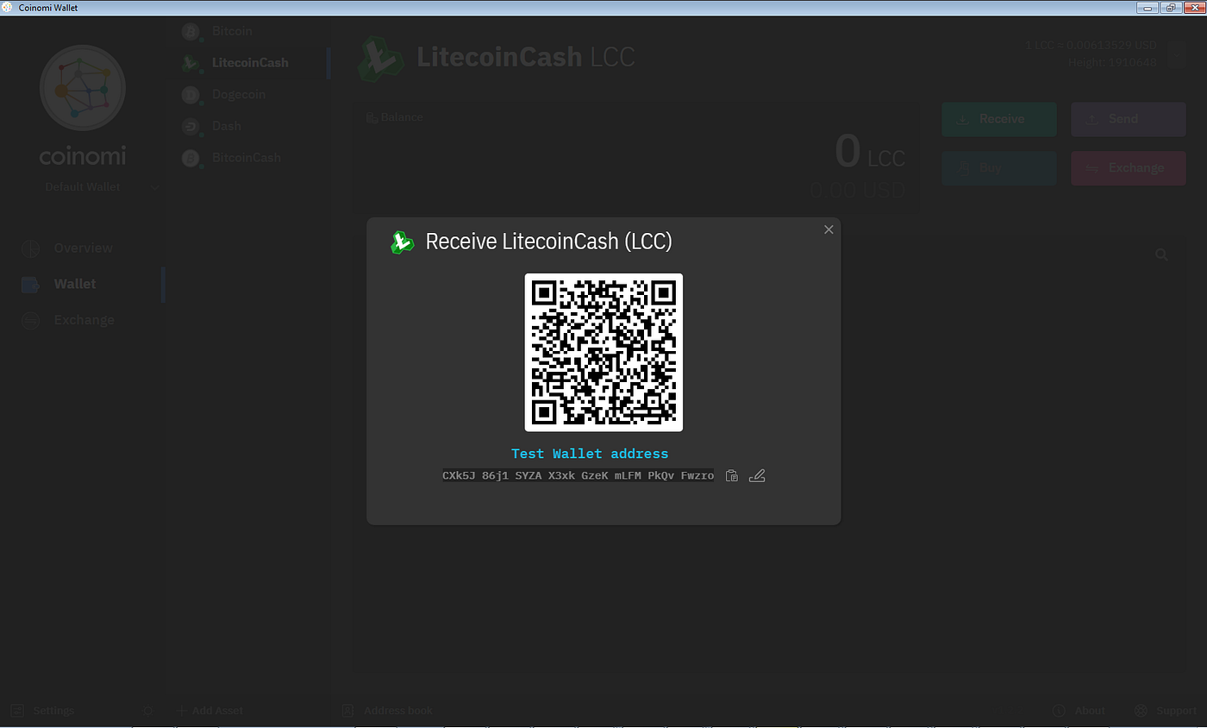Screen dimensions: 1207x728
Task: Expand the Default Wallet dropdown
Action: click(x=102, y=187)
